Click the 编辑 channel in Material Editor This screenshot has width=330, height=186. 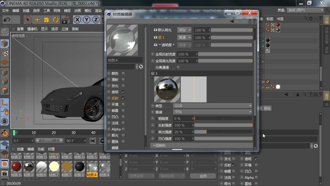coord(115,148)
